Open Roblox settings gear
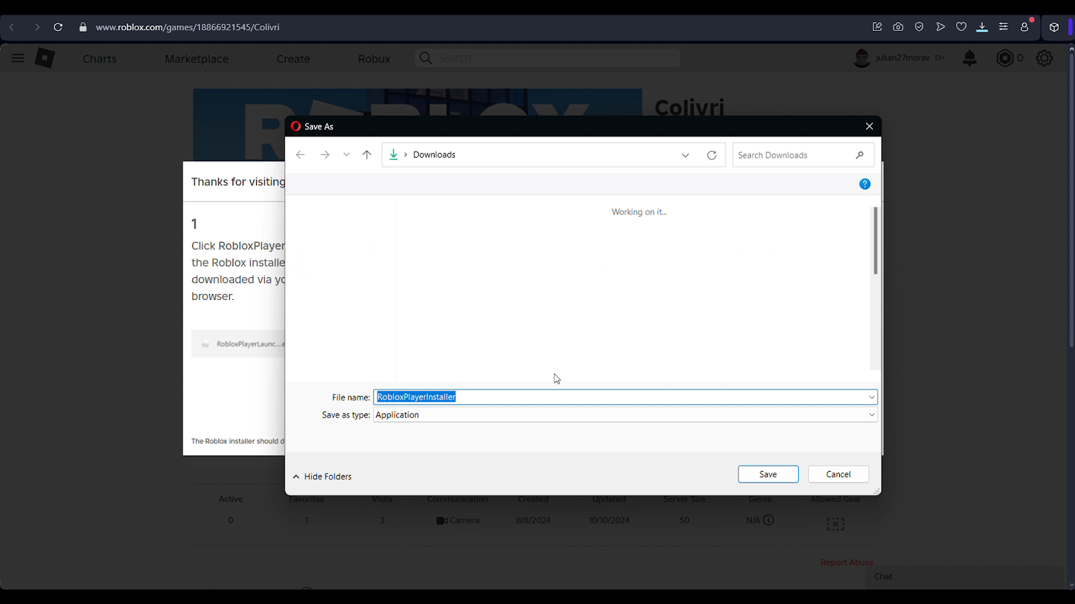1075x604 pixels. click(1044, 58)
